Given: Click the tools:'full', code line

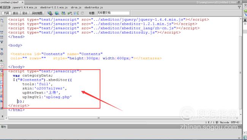Looking at the screenshot, I should [x=37, y=84].
